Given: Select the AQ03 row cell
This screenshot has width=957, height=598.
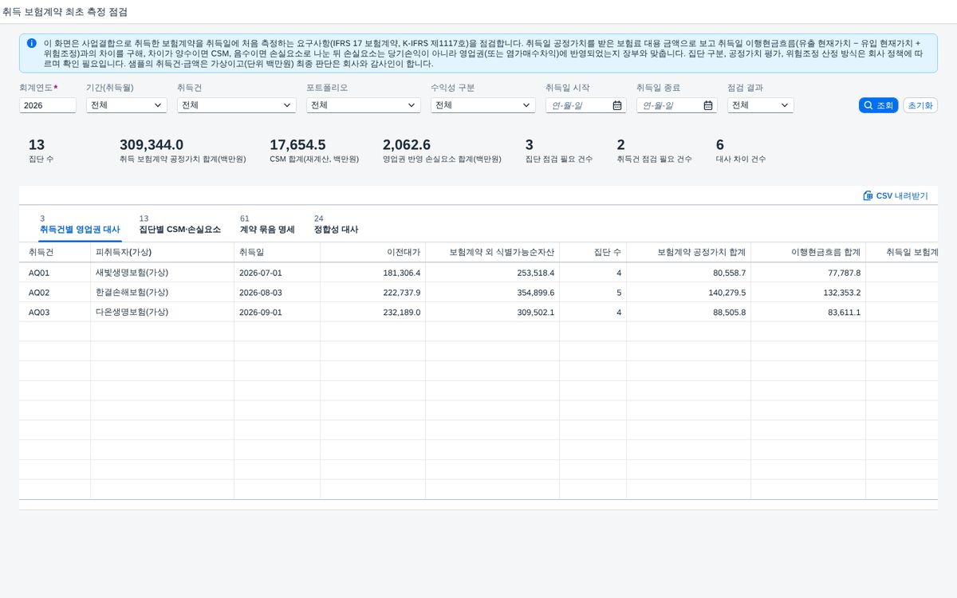Looking at the screenshot, I should [55, 313].
